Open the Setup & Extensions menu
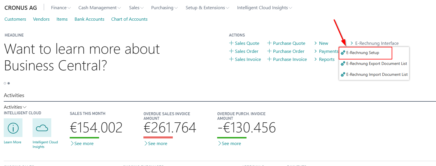The width and height of the screenshot is (436, 166). click(207, 8)
